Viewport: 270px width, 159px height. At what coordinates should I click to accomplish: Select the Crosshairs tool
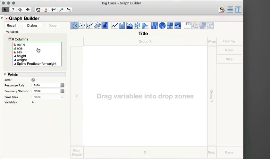69,10
